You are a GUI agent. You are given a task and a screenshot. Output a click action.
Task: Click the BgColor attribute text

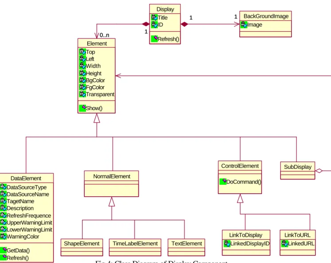(x=95, y=80)
